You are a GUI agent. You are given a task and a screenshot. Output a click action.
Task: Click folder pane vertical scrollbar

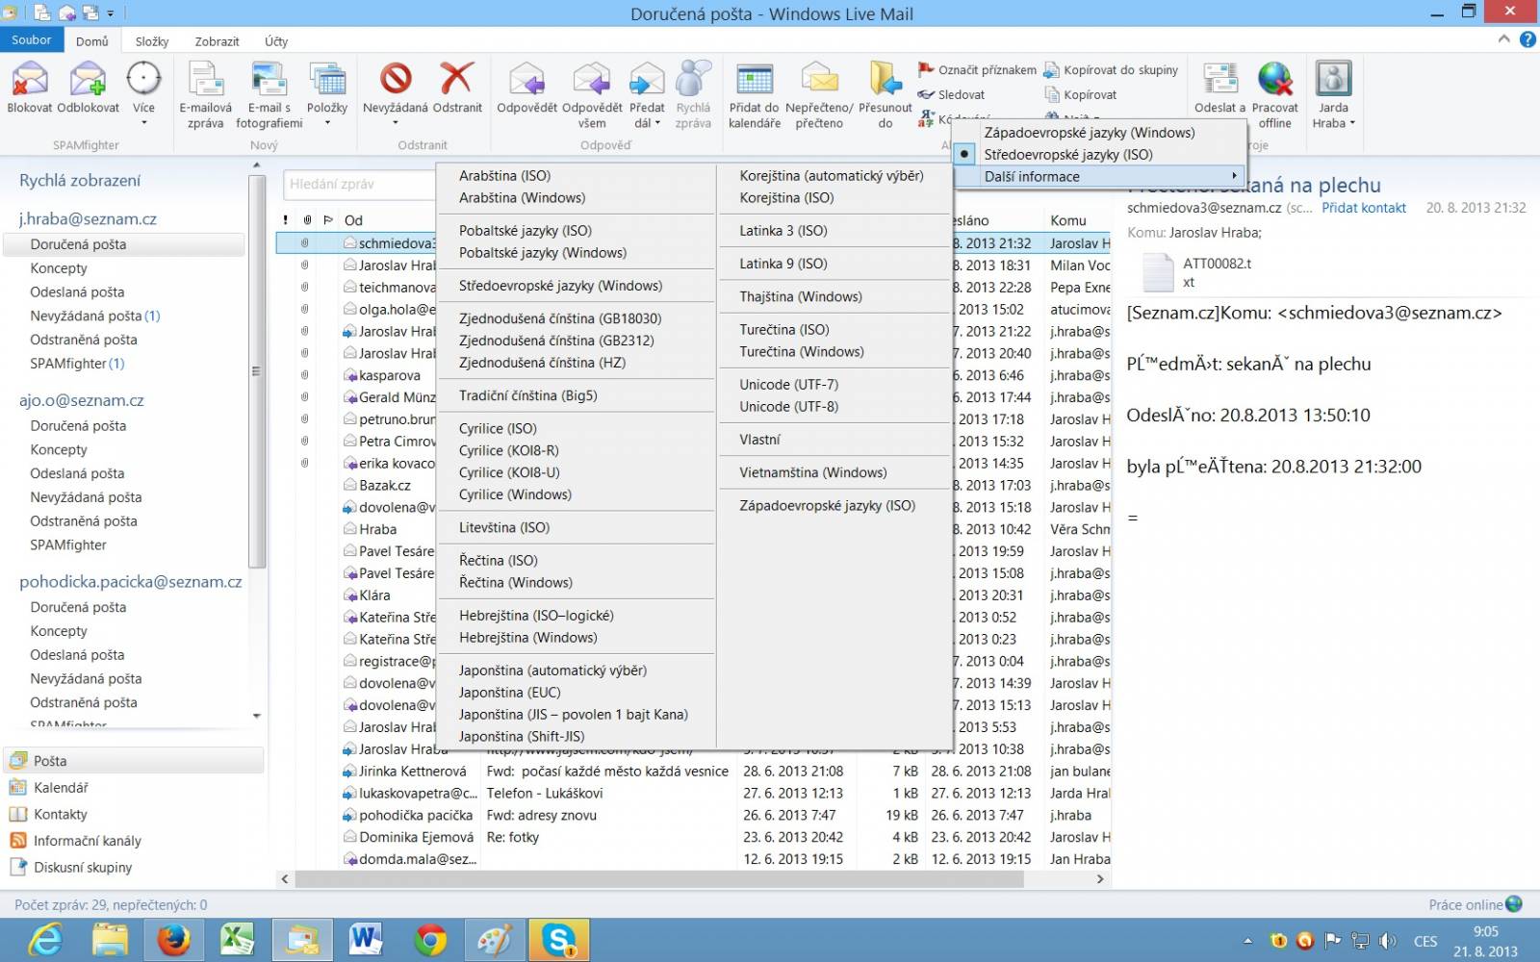[x=256, y=370]
